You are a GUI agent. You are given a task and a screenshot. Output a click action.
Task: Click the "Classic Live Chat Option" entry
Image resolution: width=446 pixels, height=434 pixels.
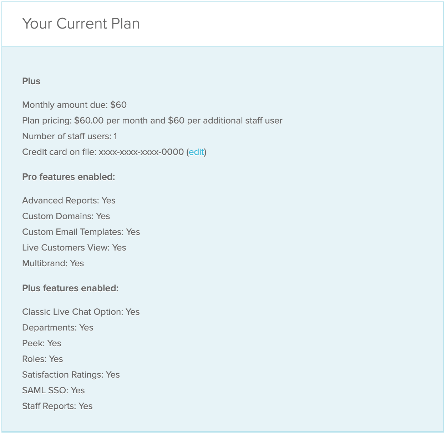[81, 312]
